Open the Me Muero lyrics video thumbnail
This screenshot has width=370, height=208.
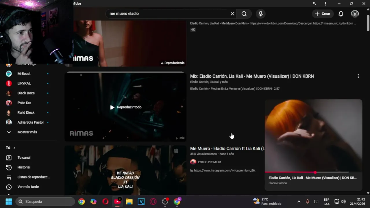pos(125,170)
